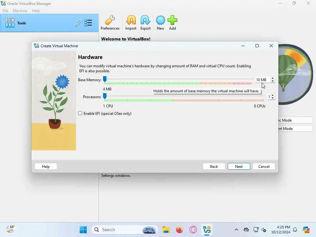Screen dimensions: 316x237
Task: Launch Firefox from the taskbar
Action: (x=179, y=230)
